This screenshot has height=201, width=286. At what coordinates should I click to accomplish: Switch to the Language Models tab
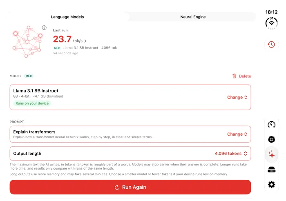[67, 17]
